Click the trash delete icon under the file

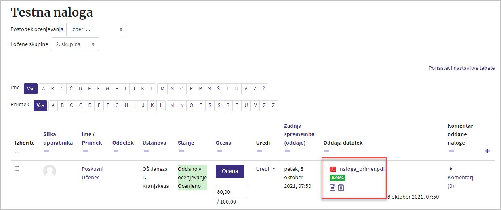point(341,187)
